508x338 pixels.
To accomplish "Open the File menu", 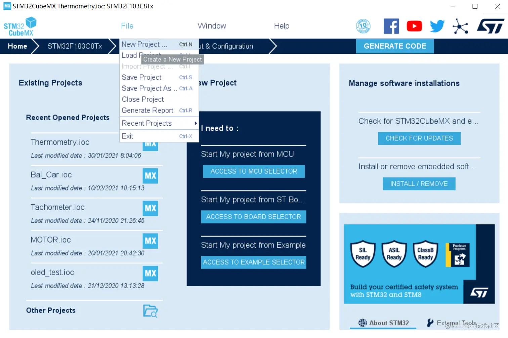I will pos(127,26).
